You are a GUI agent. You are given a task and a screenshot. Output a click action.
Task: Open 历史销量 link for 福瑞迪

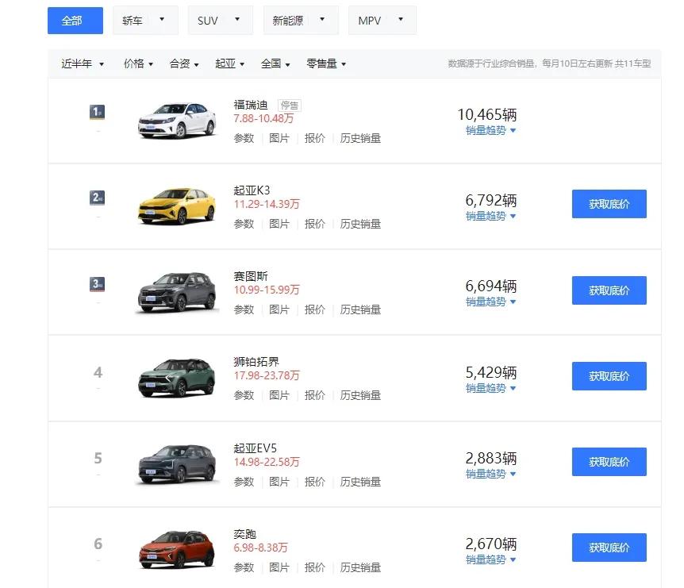coord(360,138)
